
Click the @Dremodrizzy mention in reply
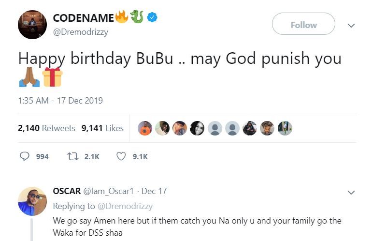125,206
